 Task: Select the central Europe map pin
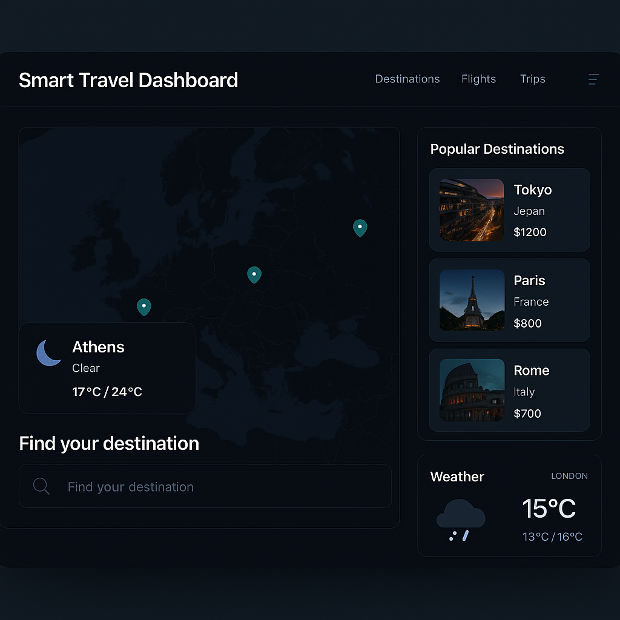click(254, 274)
